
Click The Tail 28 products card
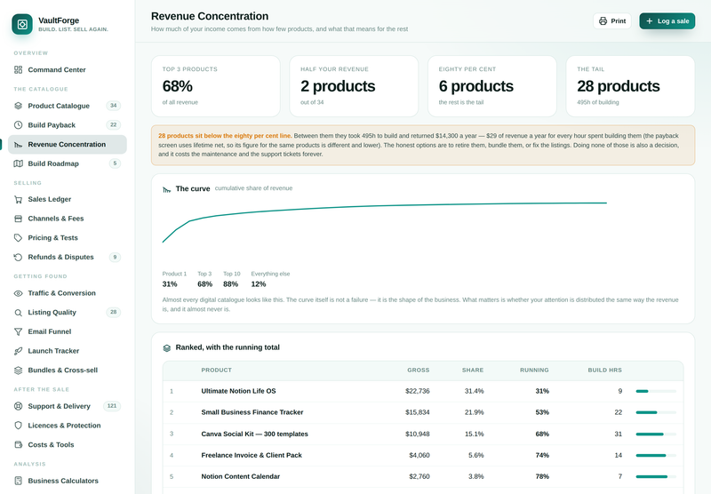coord(630,86)
